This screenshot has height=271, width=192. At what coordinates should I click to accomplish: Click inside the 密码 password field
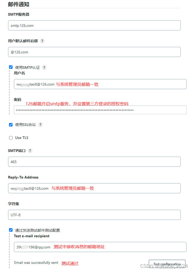pos(100,110)
